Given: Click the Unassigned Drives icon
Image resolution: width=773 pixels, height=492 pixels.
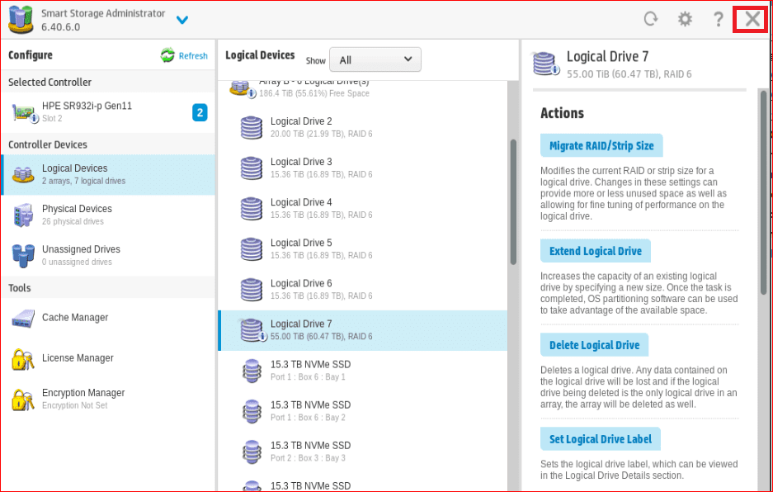Looking at the screenshot, I should [x=22, y=256].
